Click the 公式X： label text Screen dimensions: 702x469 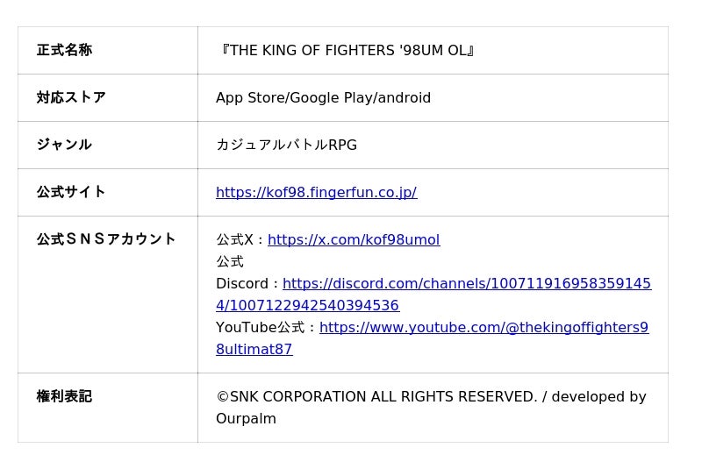(x=240, y=240)
